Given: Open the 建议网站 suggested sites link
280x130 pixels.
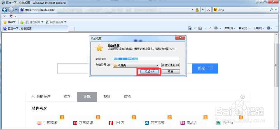Looking at the screenshot, I should (34, 22).
